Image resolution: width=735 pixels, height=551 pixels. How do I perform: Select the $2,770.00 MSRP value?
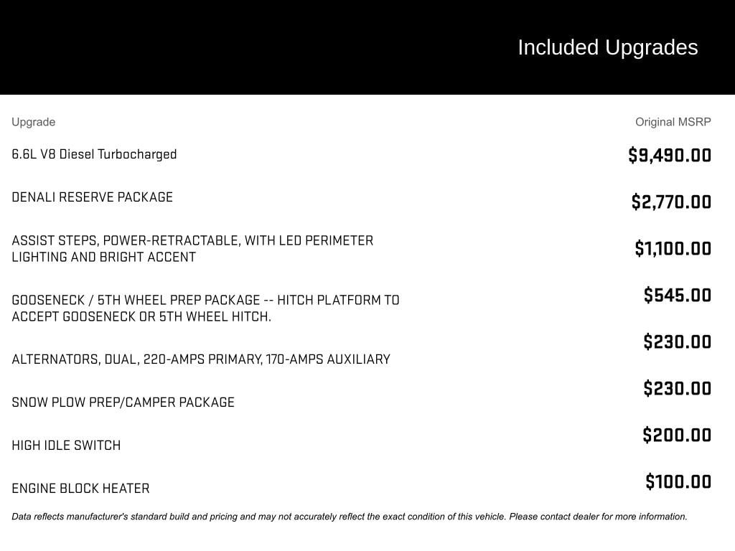click(671, 202)
